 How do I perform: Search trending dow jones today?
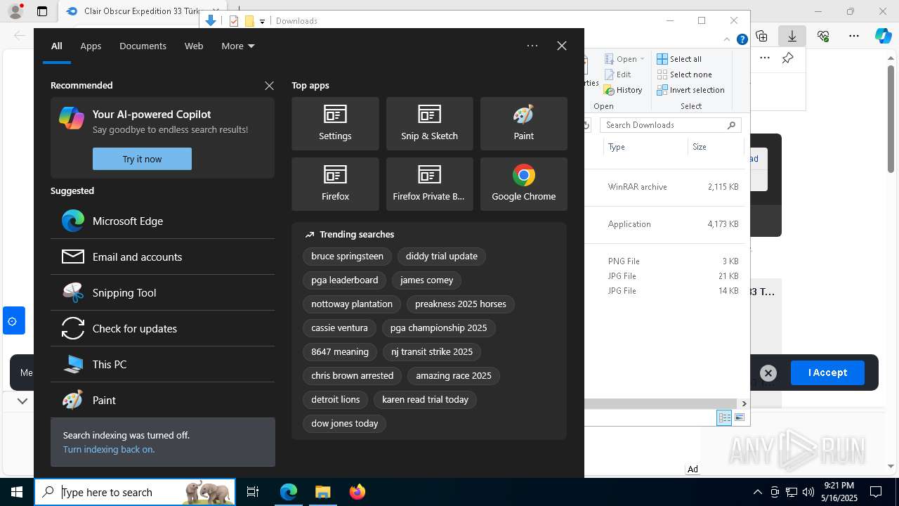coord(344,423)
